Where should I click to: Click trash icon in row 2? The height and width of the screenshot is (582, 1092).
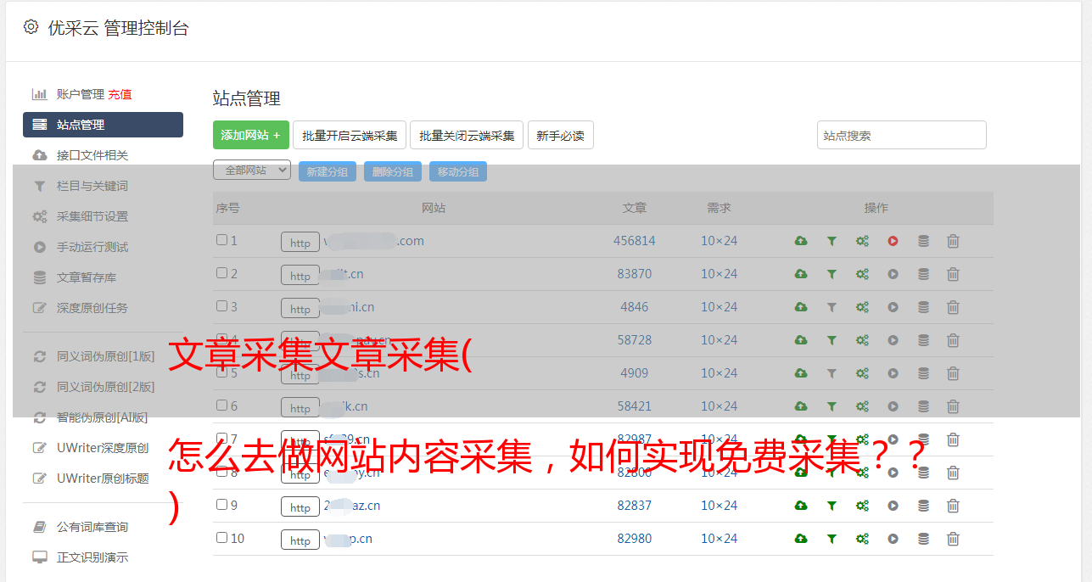[x=953, y=274]
